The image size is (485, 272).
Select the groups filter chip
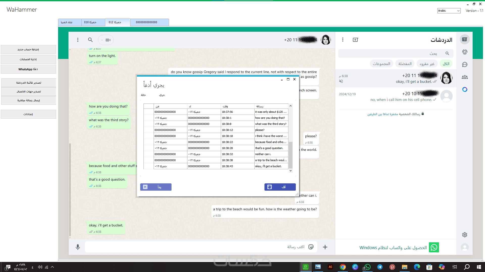[381, 64]
